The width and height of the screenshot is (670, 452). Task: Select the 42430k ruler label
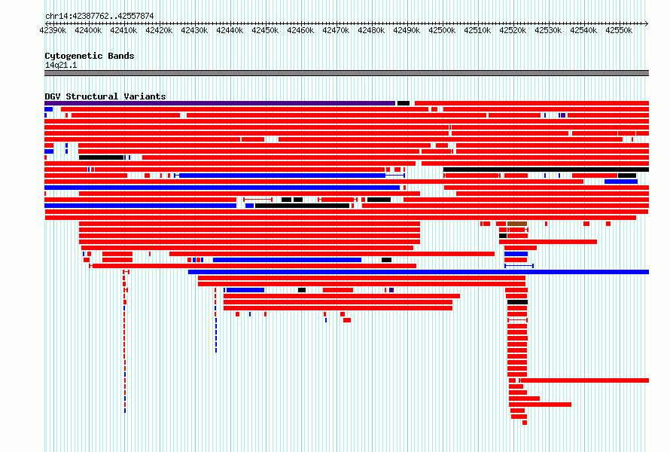click(194, 30)
